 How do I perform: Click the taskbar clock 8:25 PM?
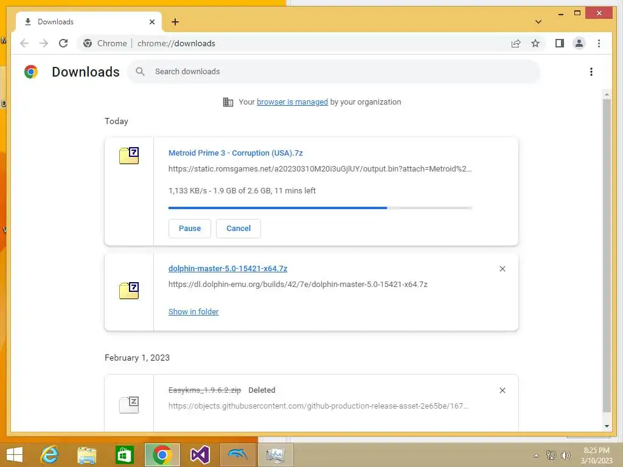(597, 451)
